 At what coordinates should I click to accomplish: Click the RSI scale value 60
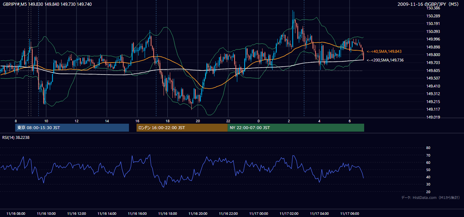[428, 162]
